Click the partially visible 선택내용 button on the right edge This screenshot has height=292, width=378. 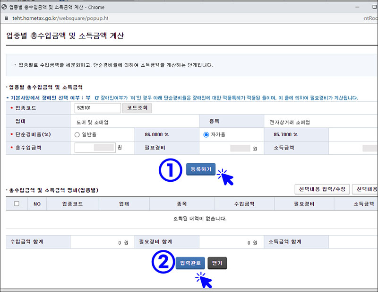(x=366, y=189)
